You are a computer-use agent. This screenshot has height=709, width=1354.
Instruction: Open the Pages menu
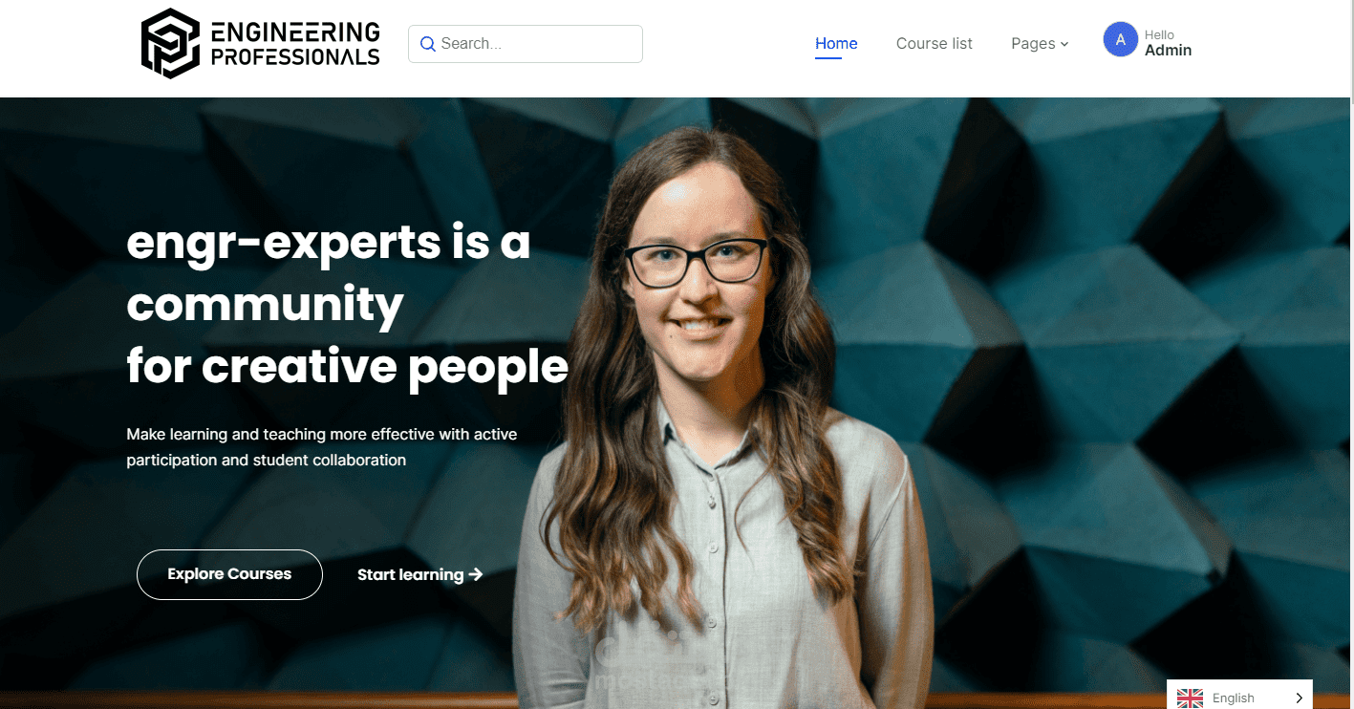click(x=1040, y=44)
